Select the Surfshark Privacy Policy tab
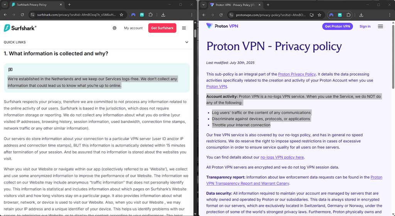395x216 pixels. (37, 5)
